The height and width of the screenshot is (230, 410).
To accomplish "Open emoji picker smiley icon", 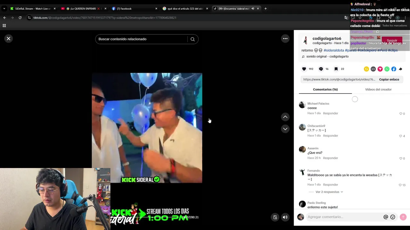I will (393, 217).
